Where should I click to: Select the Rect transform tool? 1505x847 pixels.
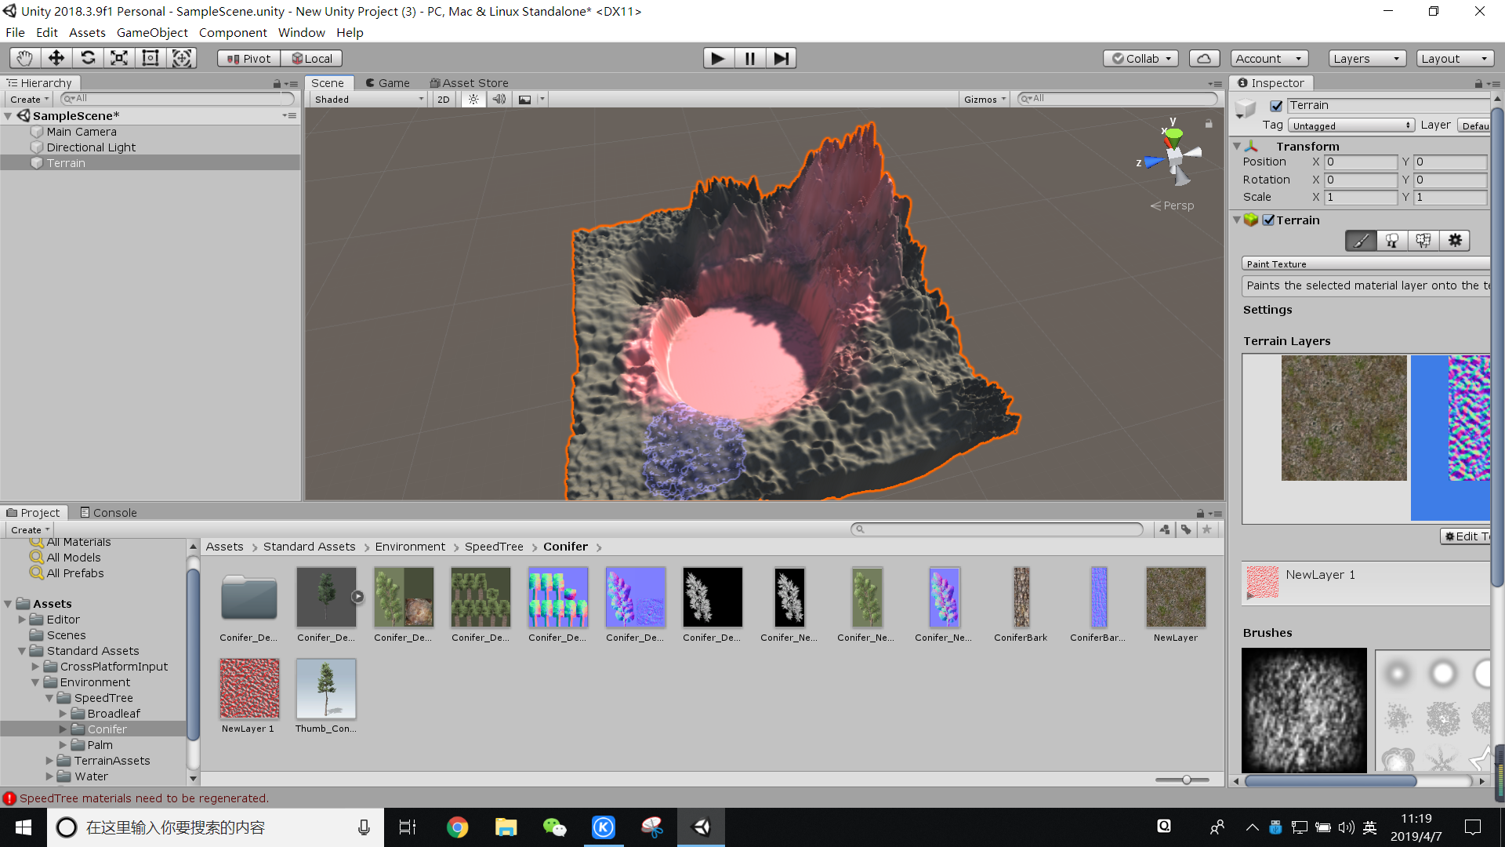point(150,58)
